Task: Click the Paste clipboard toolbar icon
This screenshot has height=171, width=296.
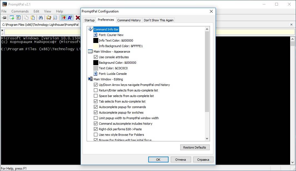Action: pos(33,18)
